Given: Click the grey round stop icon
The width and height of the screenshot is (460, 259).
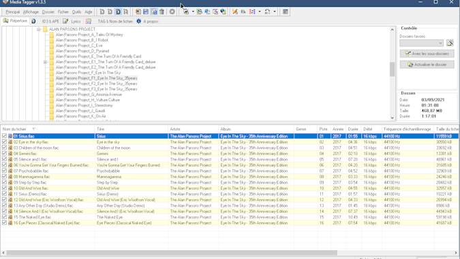Looking at the screenshot, I should [172, 12].
